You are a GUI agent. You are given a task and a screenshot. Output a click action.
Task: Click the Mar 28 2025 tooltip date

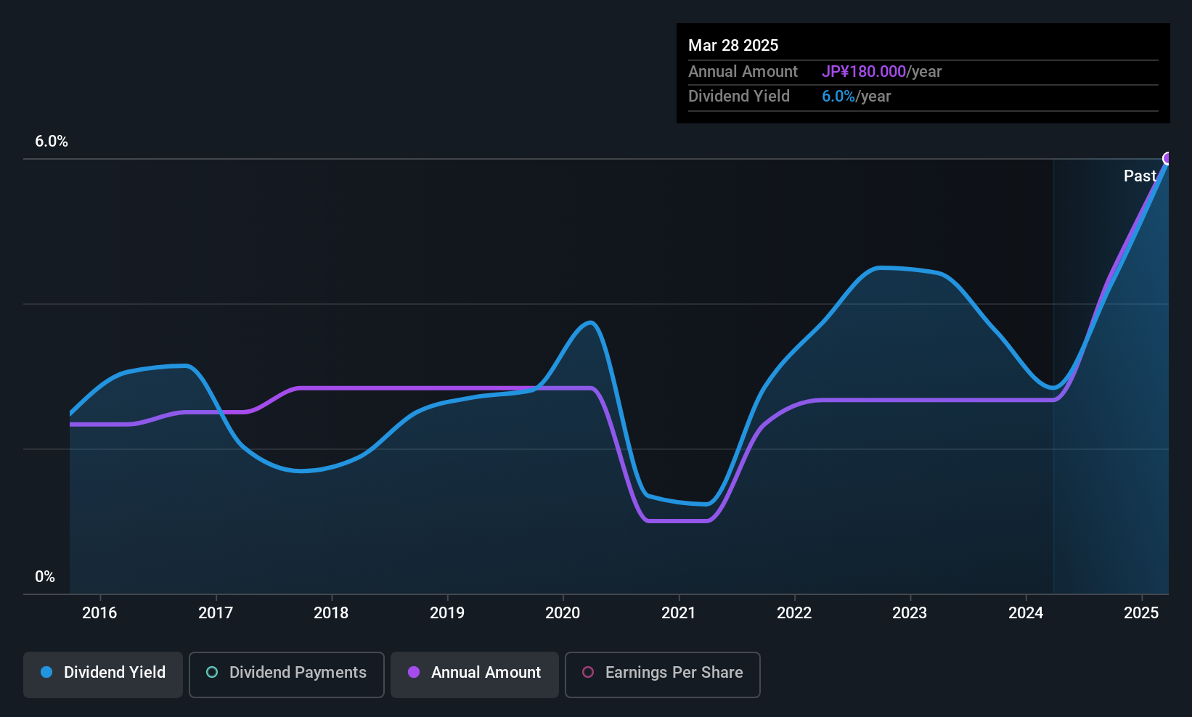point(733,46)
